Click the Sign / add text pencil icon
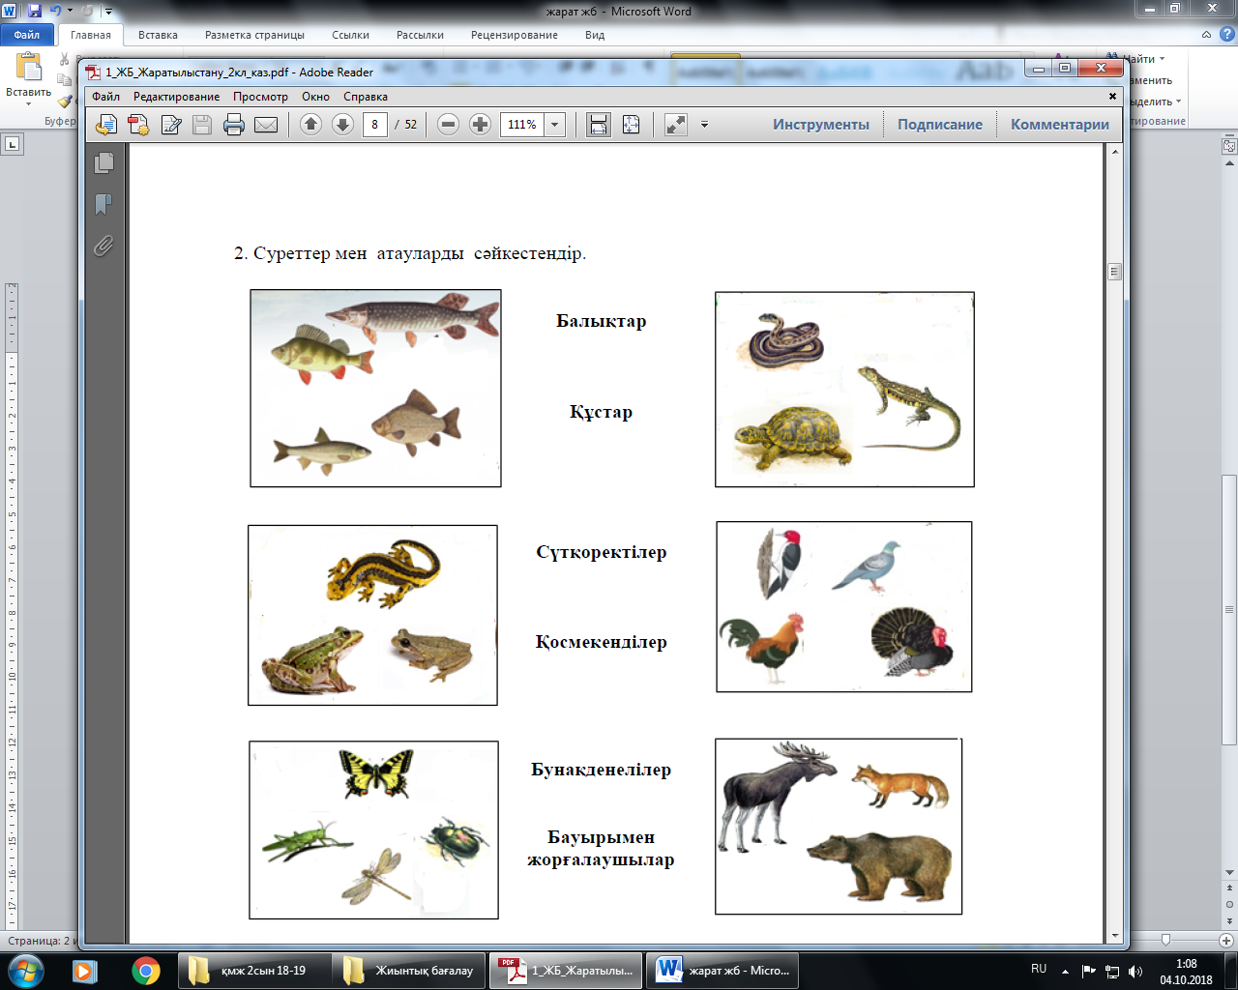The image size is (1238, 990). (x=171, y=125)
